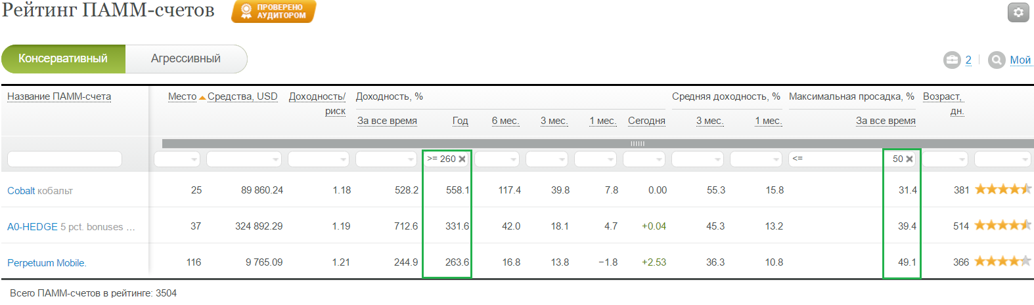The width and height of the screenshot is (1034, 305).
Task: Sort by Место column
Action: click(183, 96)
